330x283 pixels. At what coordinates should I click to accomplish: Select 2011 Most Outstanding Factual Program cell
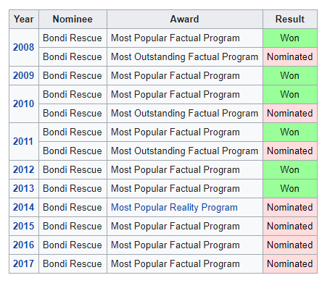pos(185,151)
